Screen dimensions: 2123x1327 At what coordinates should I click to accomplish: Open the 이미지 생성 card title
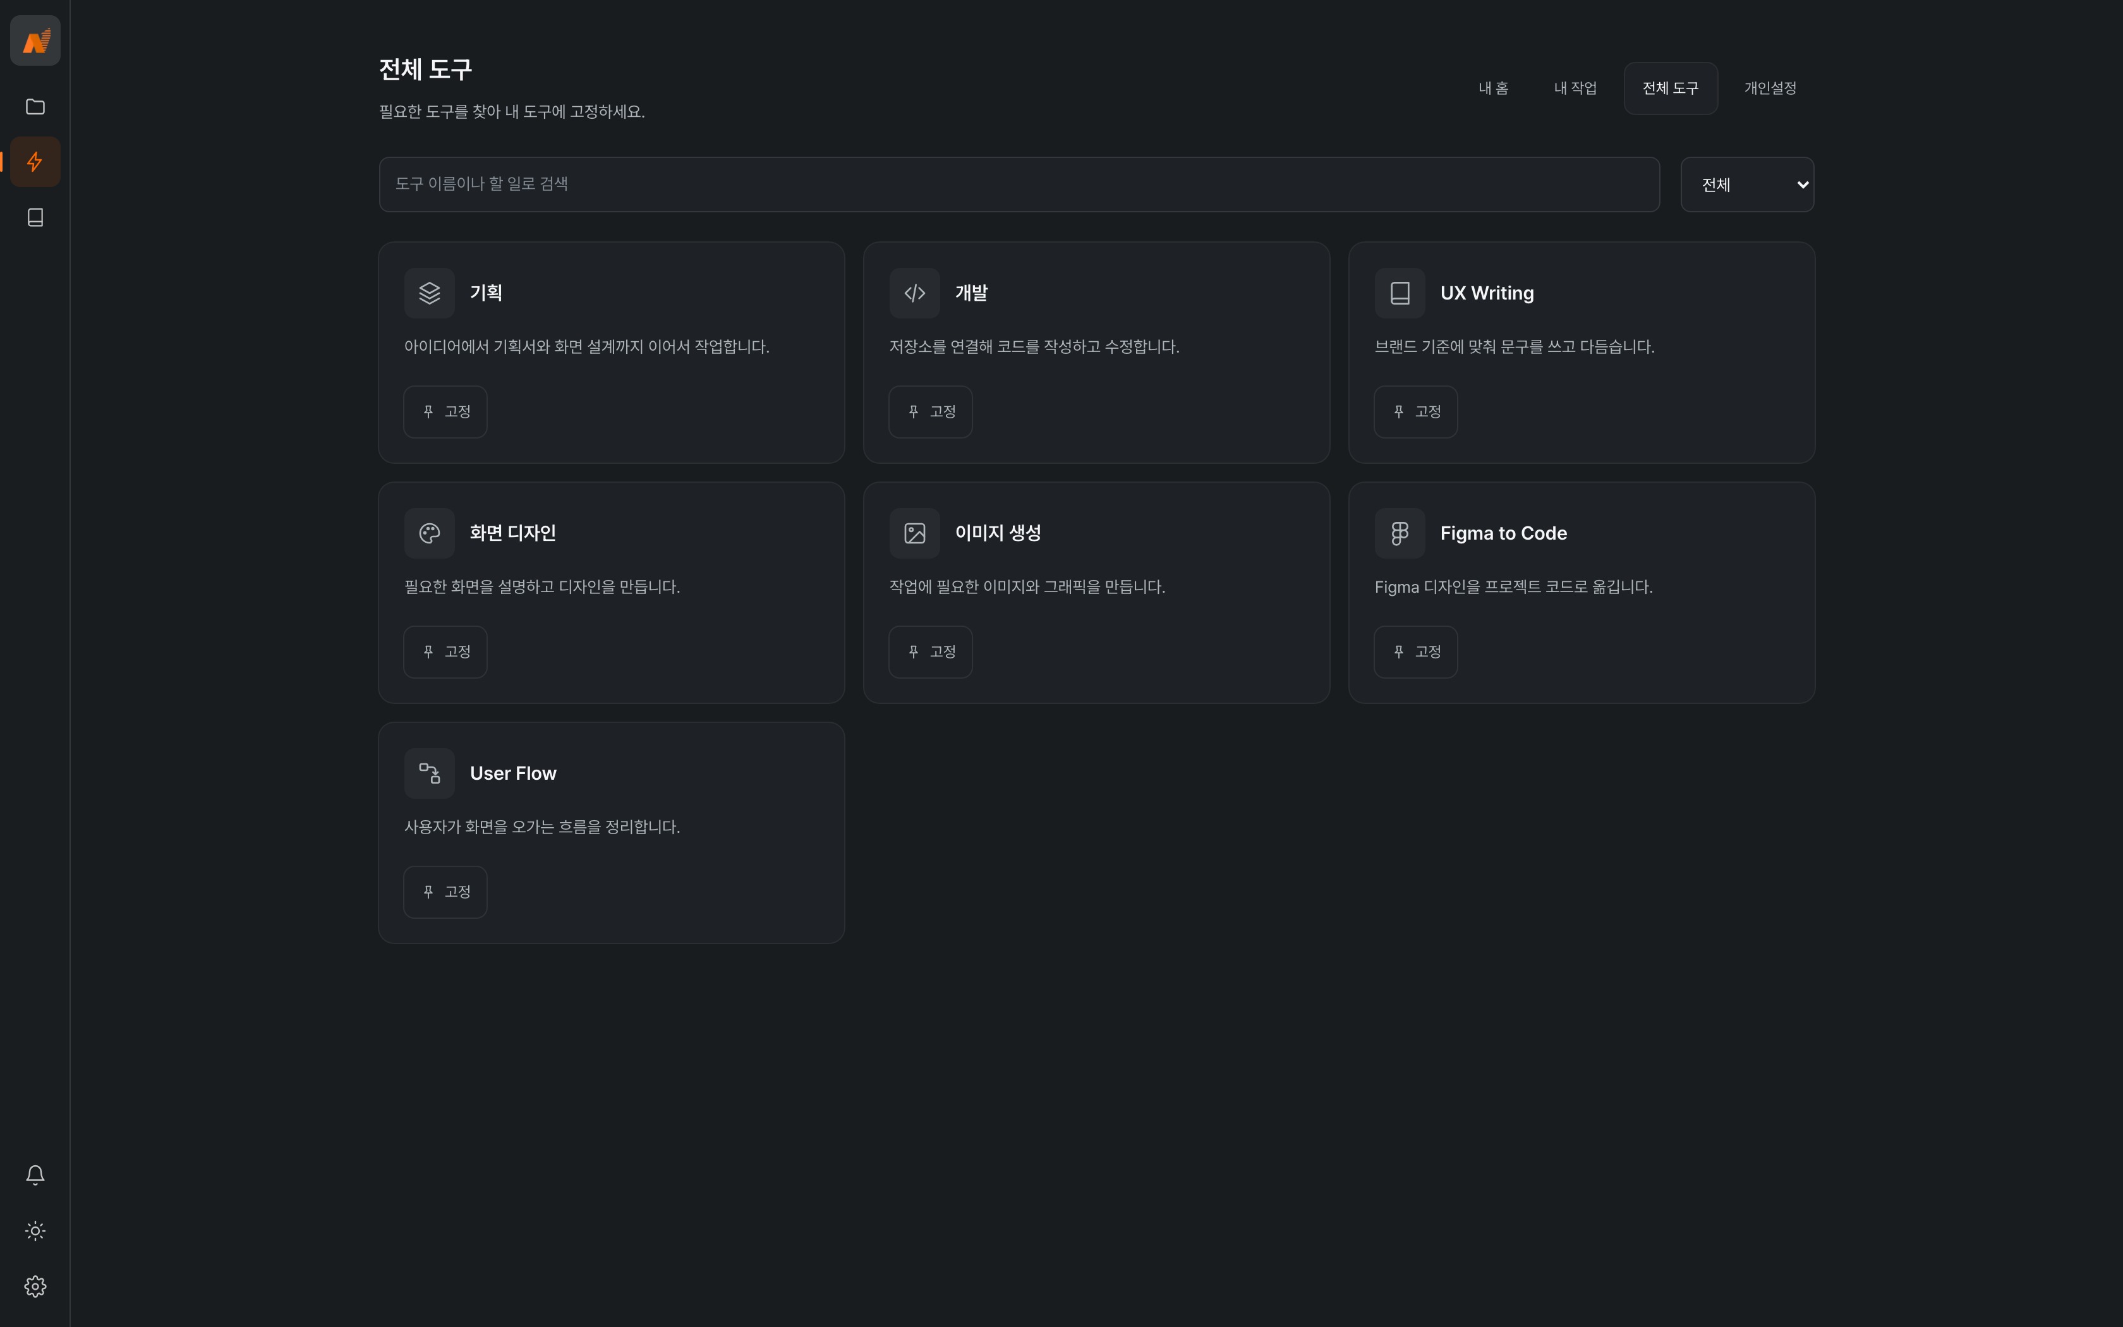[x=998, y=533]
